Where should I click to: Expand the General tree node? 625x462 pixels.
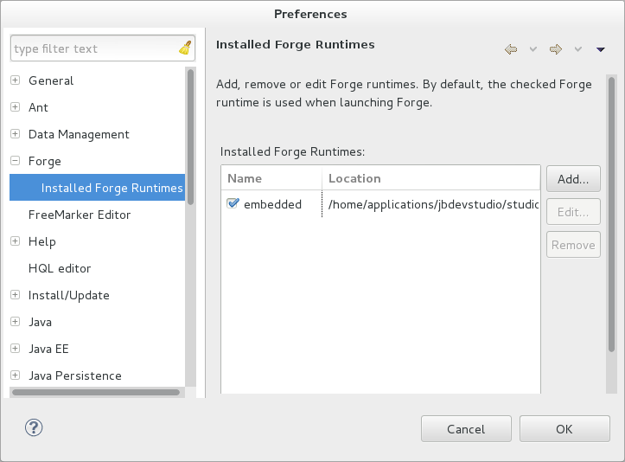(16, 80)
